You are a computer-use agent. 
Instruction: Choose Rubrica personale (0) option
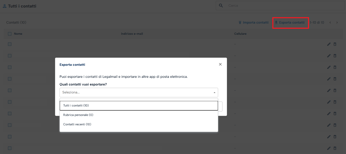point(139,115)
